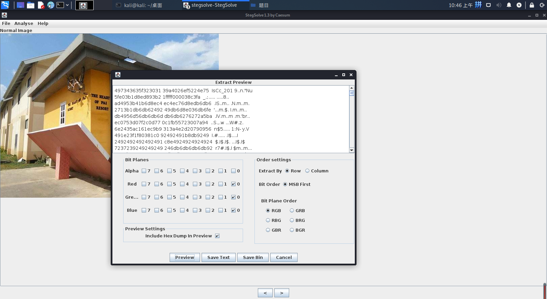The height and width of the screenshot is (299, 547).
Task: Click the lock screen padlock icon
Action: (532, 5)
